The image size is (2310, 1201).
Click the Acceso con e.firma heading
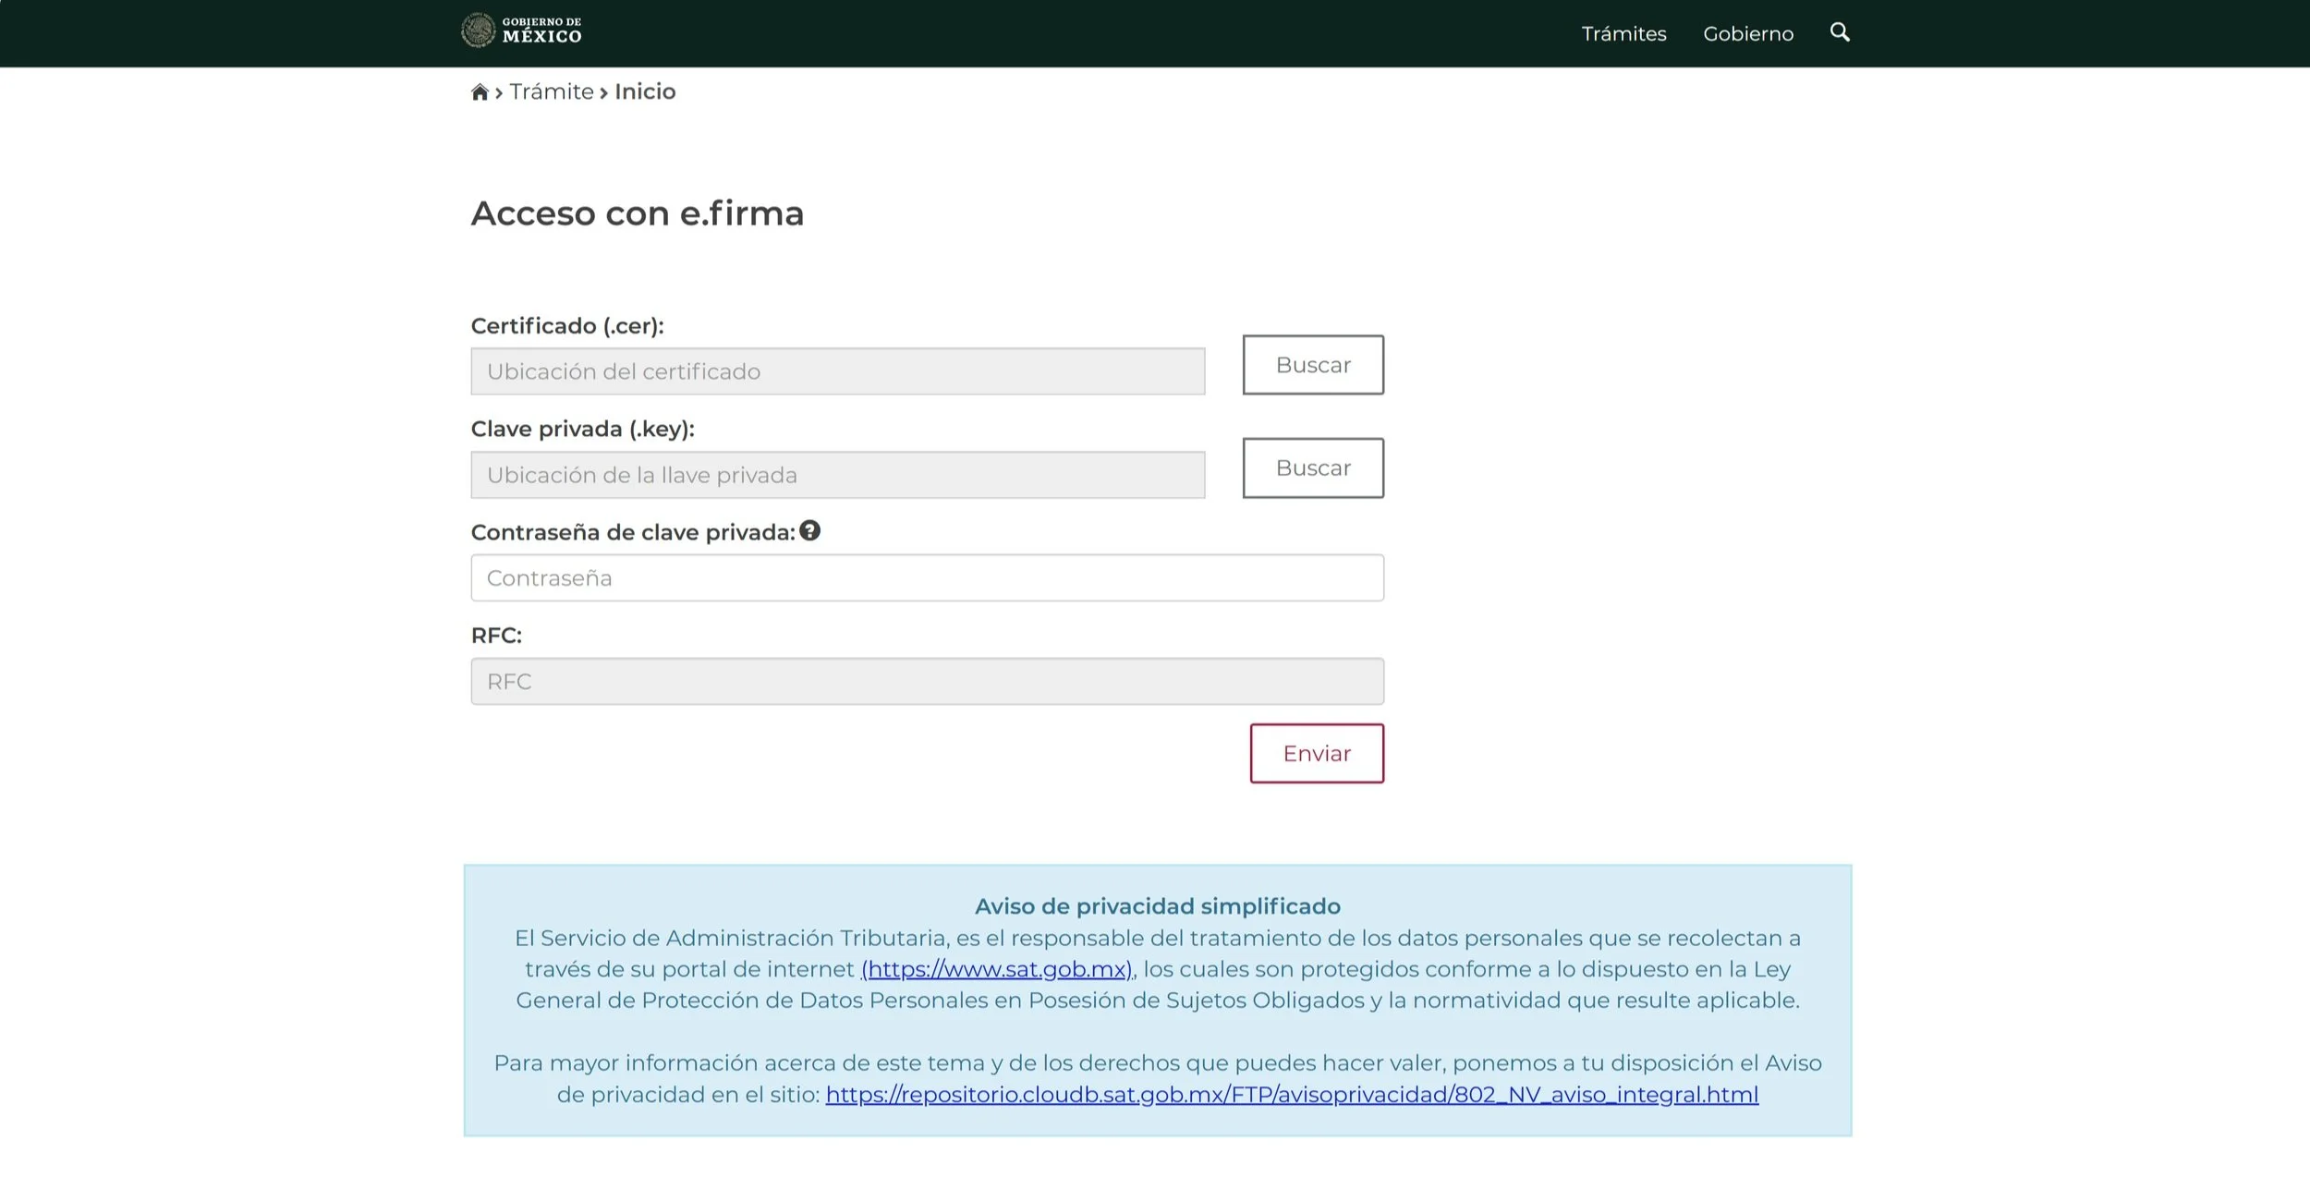point(638,213)
